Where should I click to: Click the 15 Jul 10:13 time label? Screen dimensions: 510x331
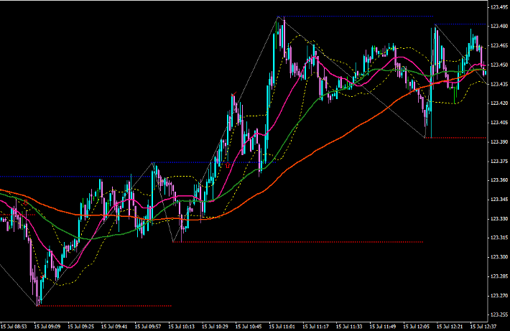[x=182, y=326]
